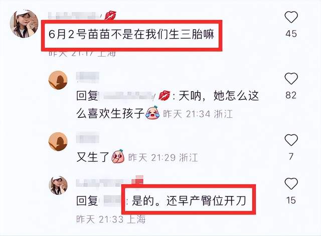
Task: Click the peach emoji after 又生了
Action: click(x=118, y=156)
